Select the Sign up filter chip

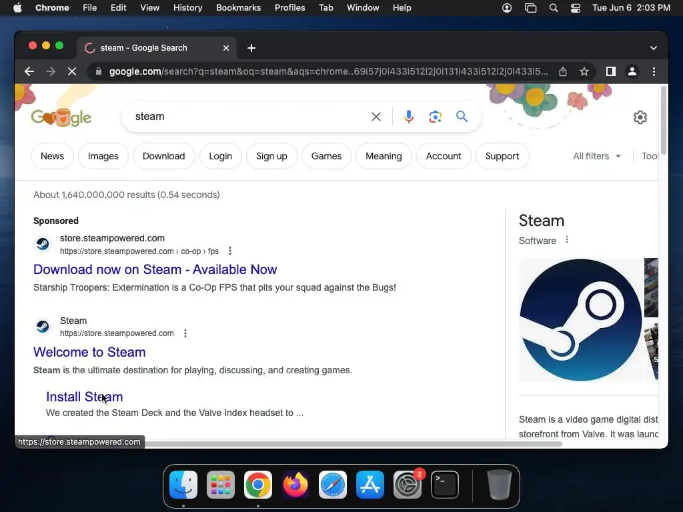pos(272,156)
